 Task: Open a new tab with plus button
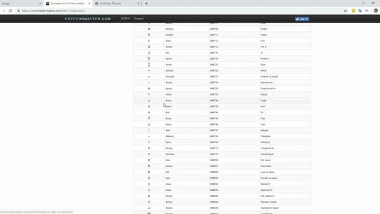[x=146, y=4]
